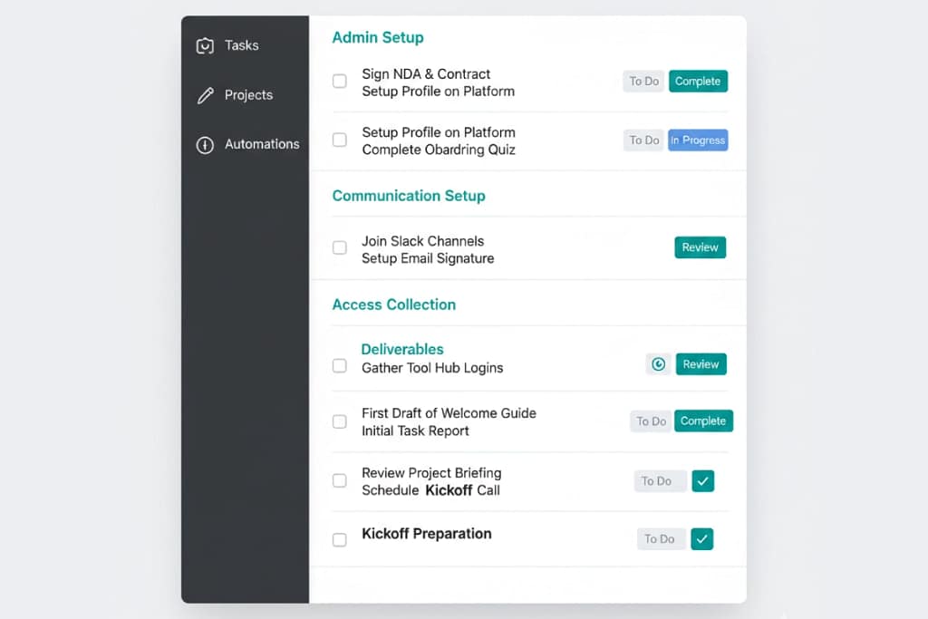Click the checkmark icon beside Review Project Briefing
The width and height of the screenshot is (928, 619).
703,480
